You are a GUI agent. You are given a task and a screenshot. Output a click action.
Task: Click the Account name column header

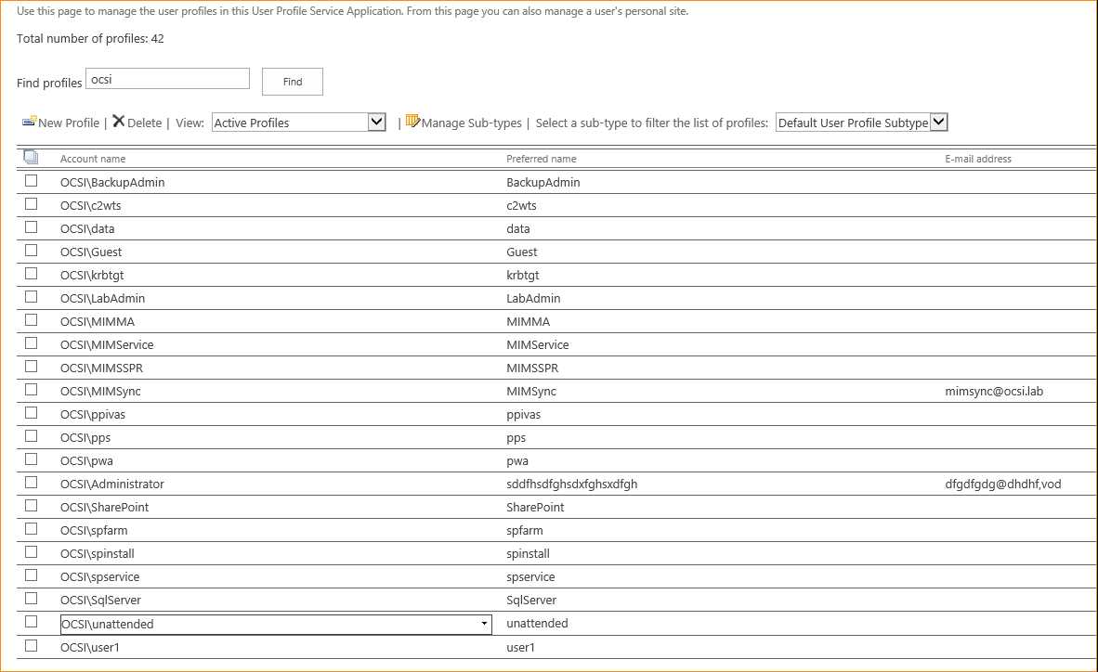point(93,159)
